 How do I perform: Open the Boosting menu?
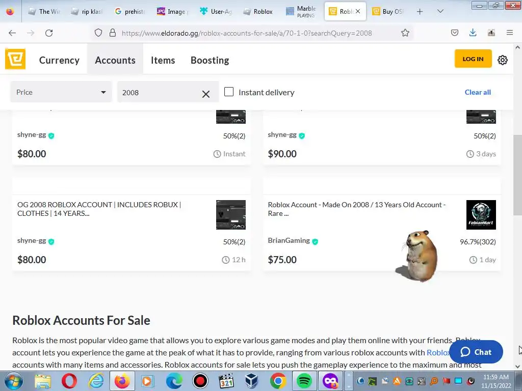coord(210,60)
